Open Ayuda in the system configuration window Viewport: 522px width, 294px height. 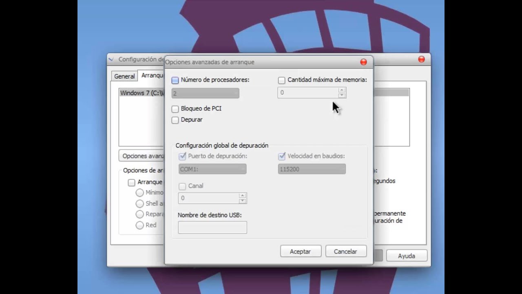click(x=407, y=256)
